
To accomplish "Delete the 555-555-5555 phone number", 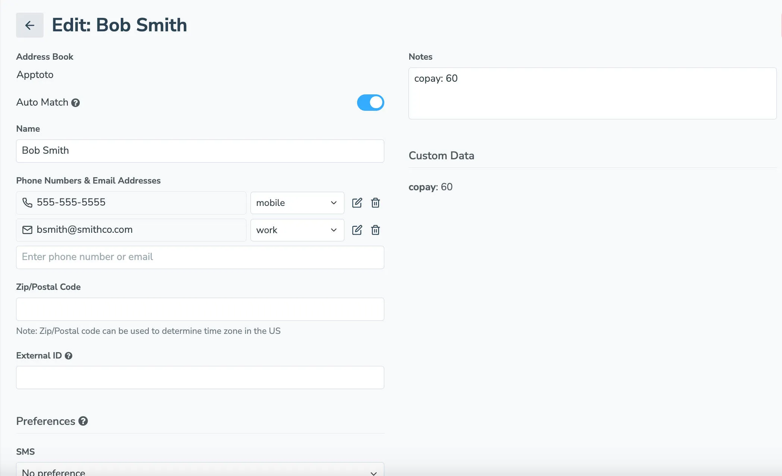I will click(375, 203).
